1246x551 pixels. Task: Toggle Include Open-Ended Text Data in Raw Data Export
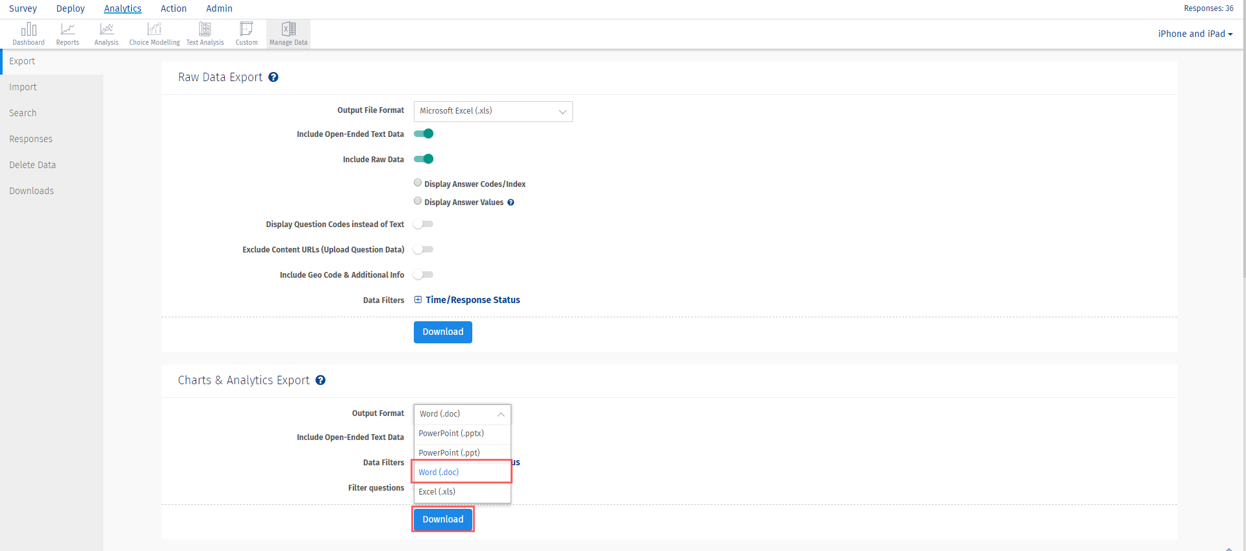point(424,134)
